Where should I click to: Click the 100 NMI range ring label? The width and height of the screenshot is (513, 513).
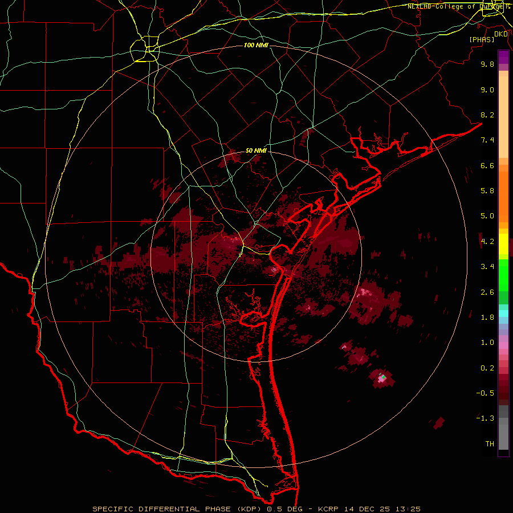(x=256, y=45)
